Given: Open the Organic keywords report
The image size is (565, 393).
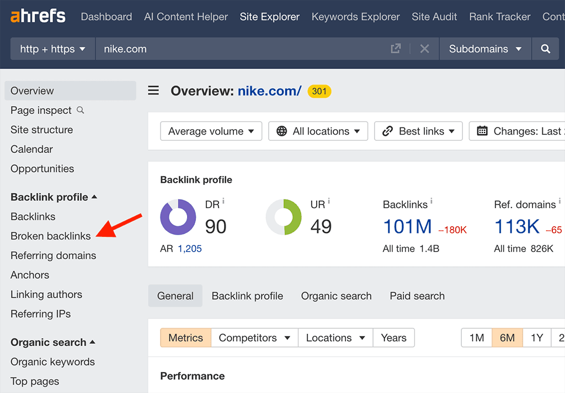Looking at the screenshot, I should (52, 362).
